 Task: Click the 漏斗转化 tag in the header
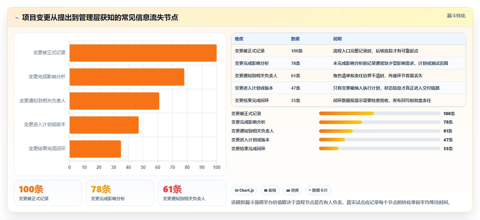456,16
